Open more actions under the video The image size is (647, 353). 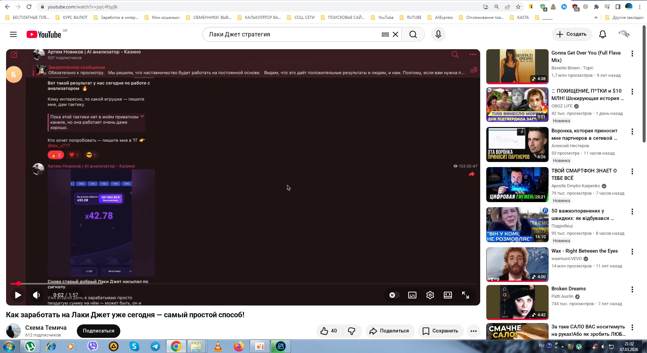pos(473,331)
